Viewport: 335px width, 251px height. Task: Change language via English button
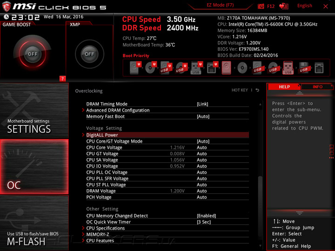coord(304,6)
